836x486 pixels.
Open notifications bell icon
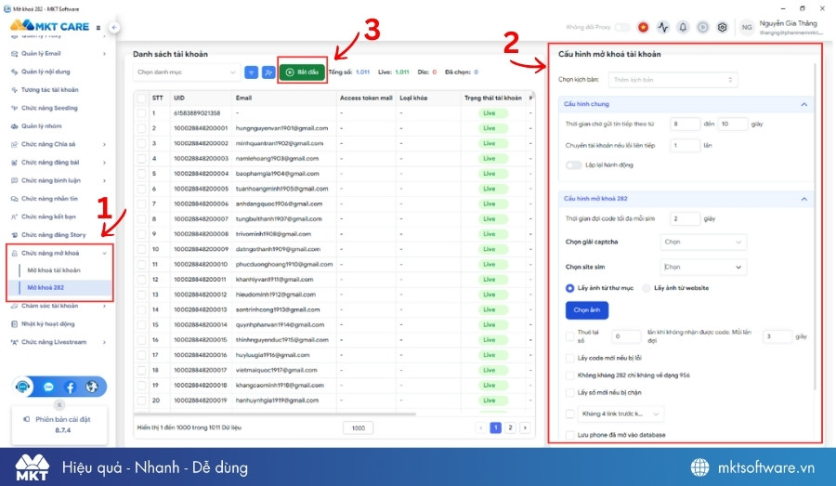click(683, 27)
